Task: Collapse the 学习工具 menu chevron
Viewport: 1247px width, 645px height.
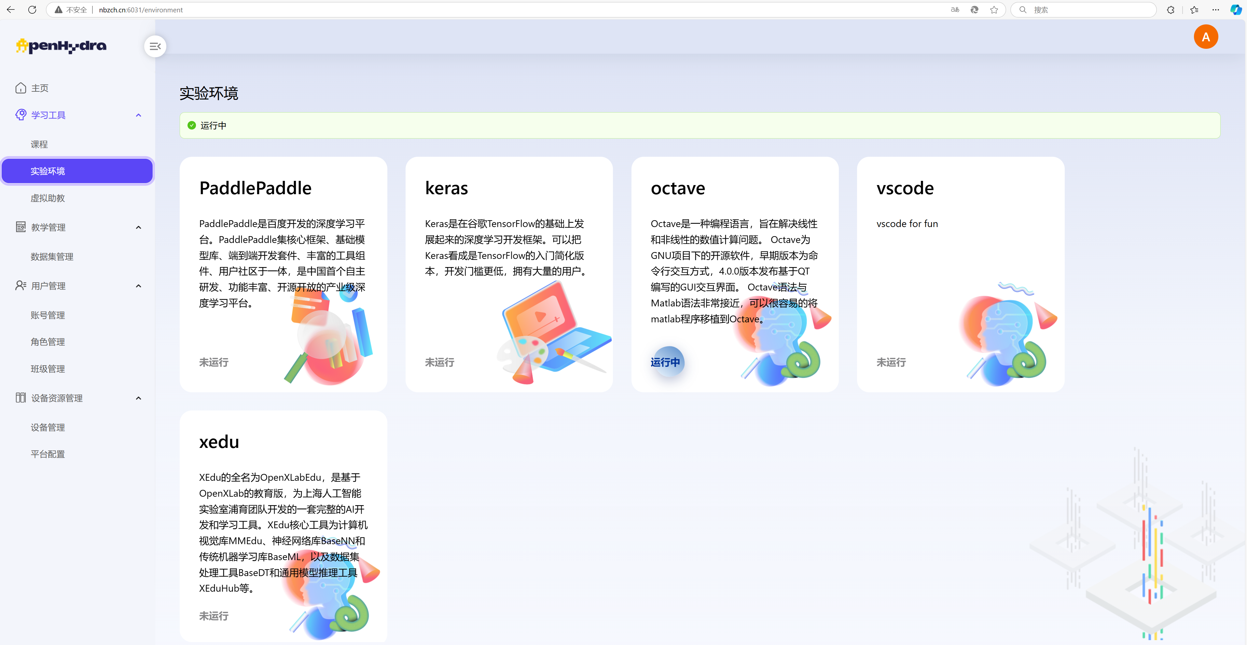Action: tap(138, 115)
